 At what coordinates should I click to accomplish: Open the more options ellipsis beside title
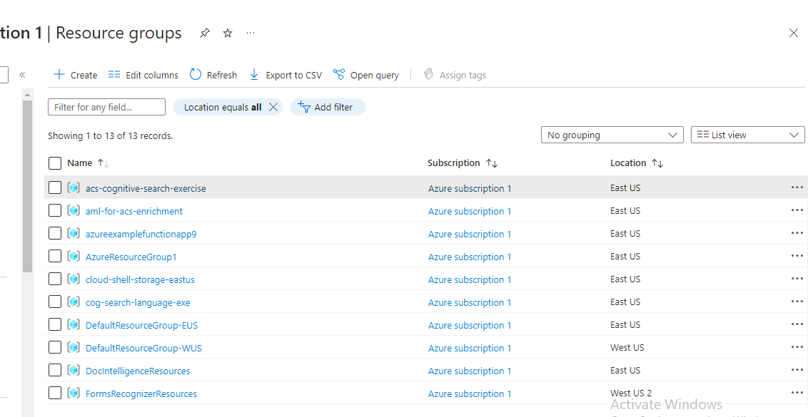(251, 33)
